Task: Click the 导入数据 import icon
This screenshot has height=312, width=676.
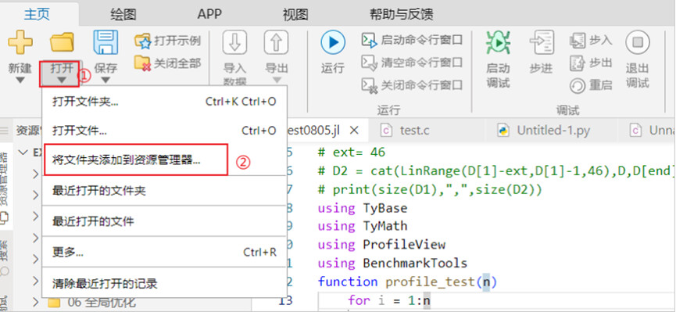Action: (x=234, y=42)
